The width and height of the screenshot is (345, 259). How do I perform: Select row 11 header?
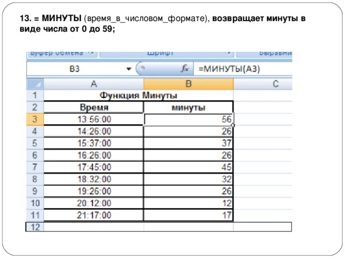(35, 215)
